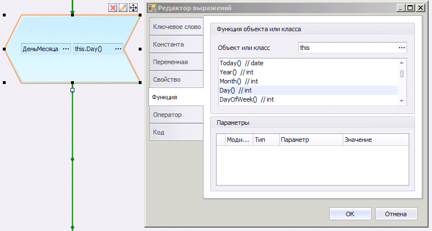Click the Значение column header

coord(376,140)
